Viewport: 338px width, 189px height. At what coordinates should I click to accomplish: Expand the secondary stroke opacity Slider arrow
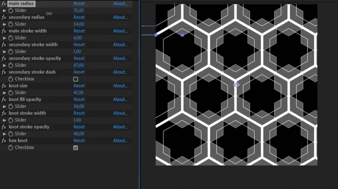4,65
